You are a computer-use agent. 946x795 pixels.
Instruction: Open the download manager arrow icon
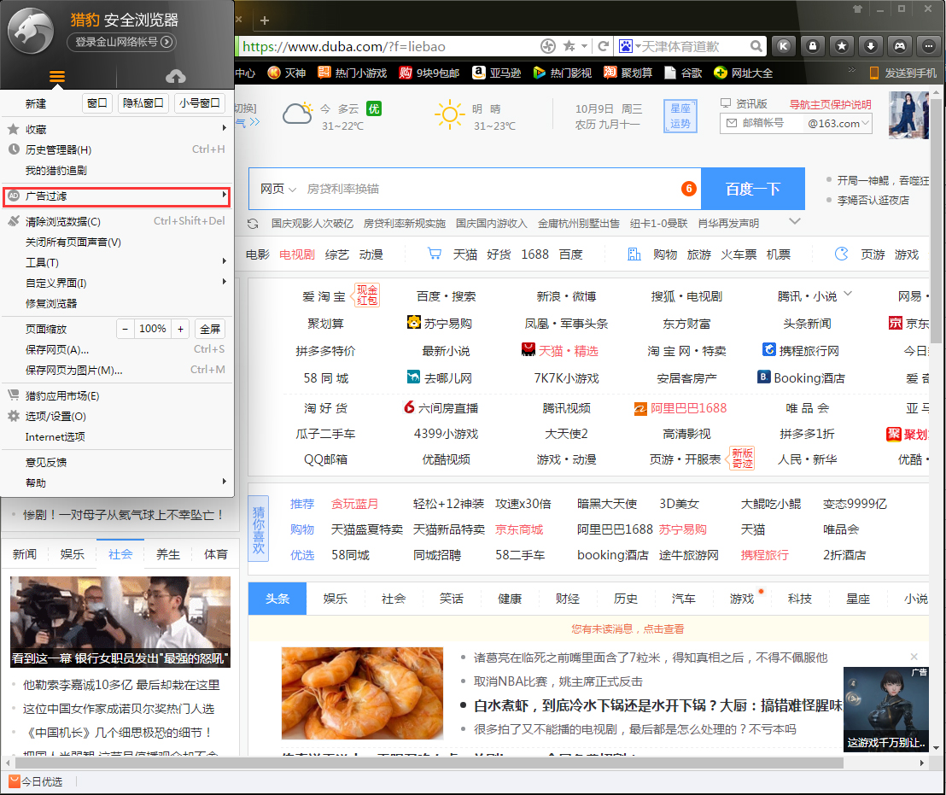click(x=870, y=46)
